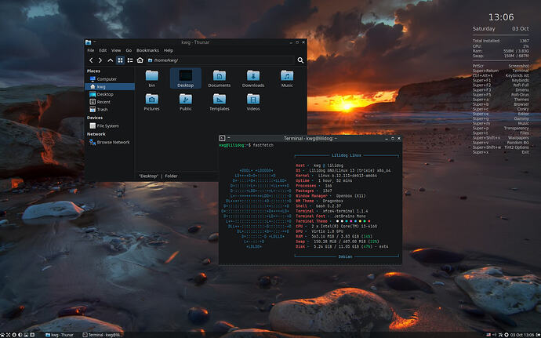Select the Music folder icon
541x338 pixels.
tap(287, 78)
